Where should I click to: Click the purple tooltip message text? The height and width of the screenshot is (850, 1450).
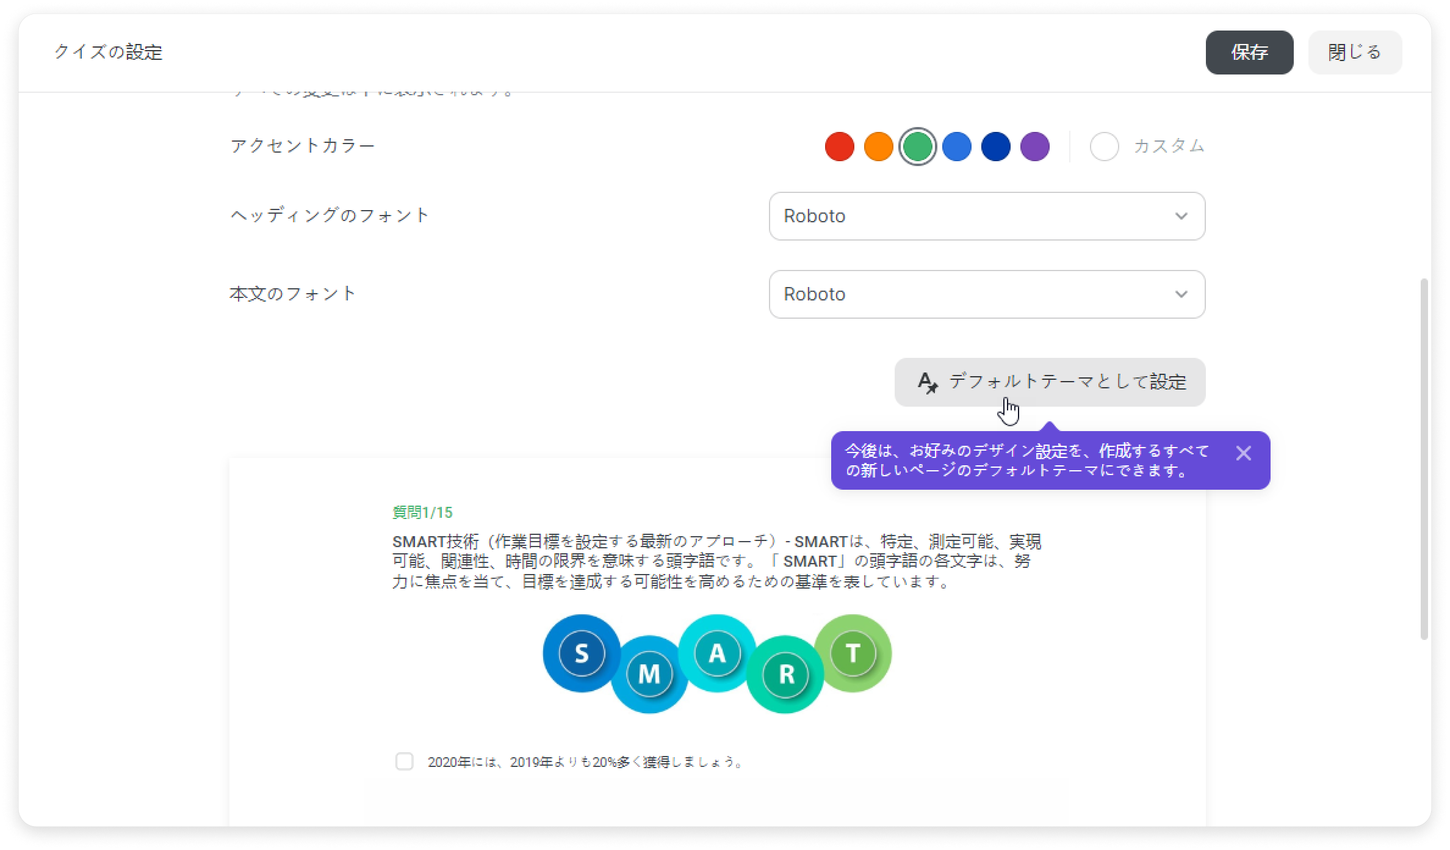point(1027,460)
